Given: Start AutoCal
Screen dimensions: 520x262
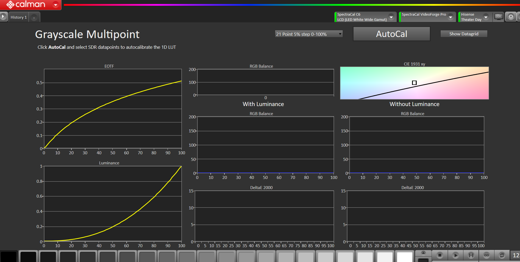Looking at the screenshot, I should [391, 34].
